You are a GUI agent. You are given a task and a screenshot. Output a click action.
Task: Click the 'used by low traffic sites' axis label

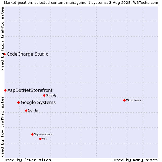[x=2, y=127]
